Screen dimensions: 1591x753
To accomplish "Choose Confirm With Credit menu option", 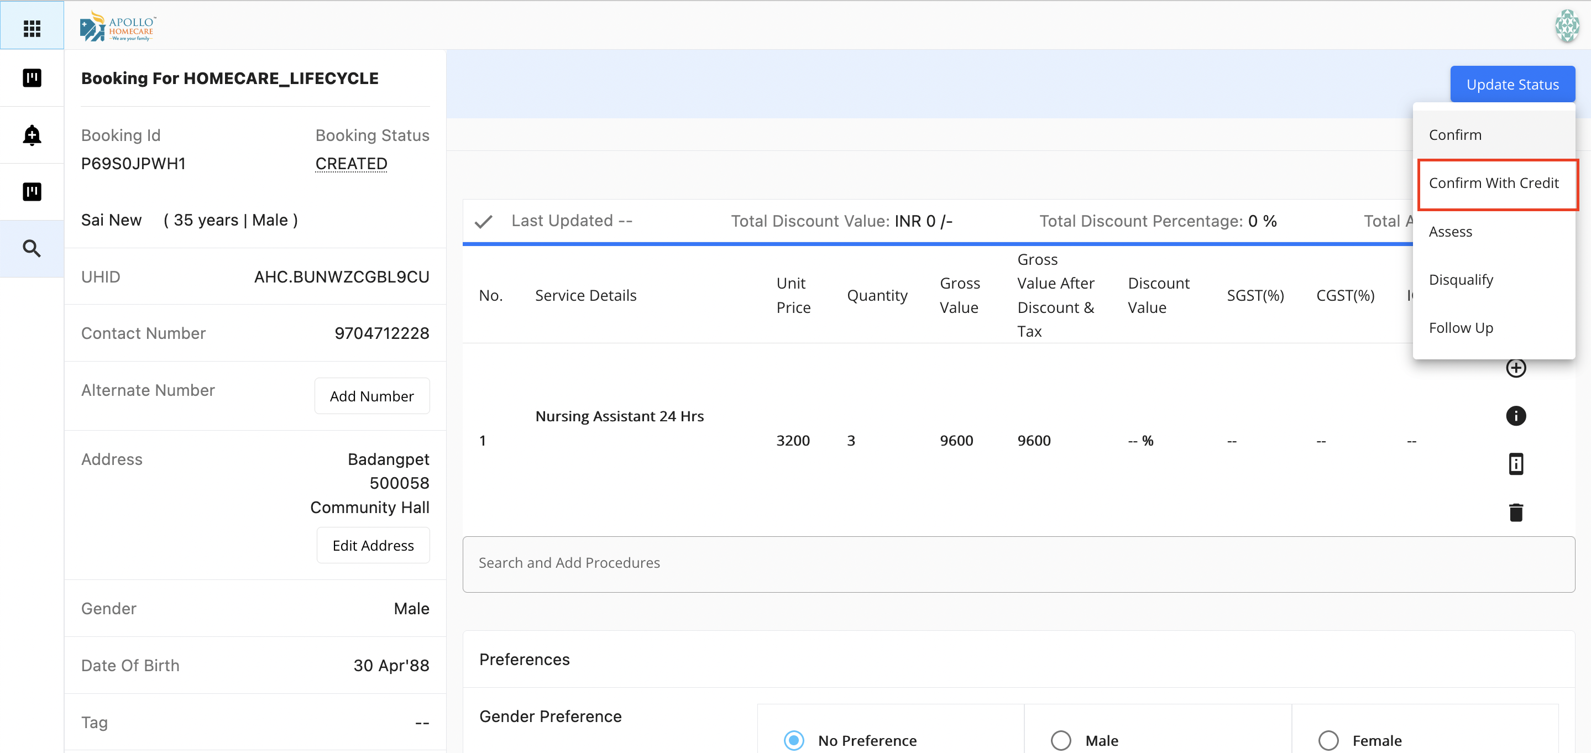I will [1493, 184].
